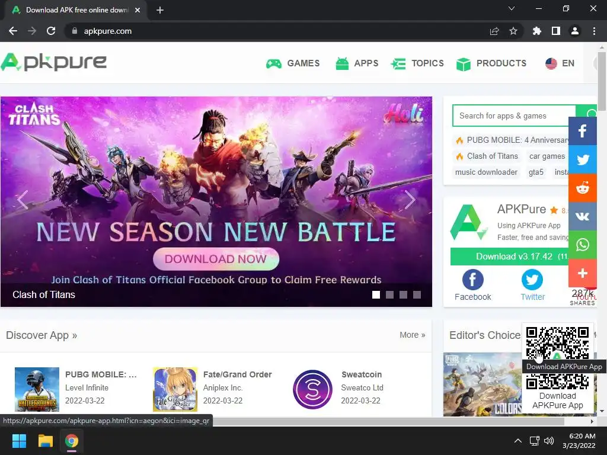This screenshot has width=607, height=455.
Task: Open the PRODUCTS menu
Action: click(x=491, y=63)
